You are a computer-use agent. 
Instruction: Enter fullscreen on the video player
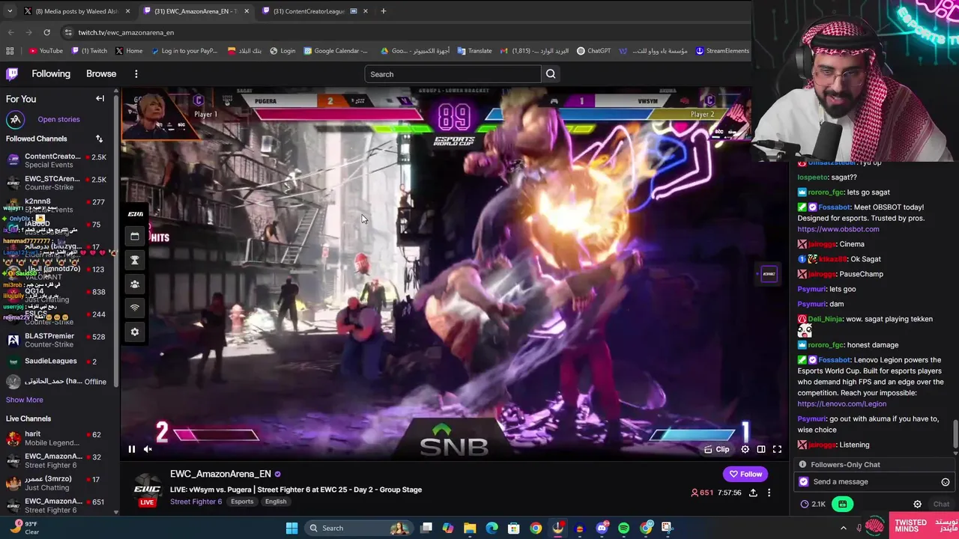click(777, 449)
